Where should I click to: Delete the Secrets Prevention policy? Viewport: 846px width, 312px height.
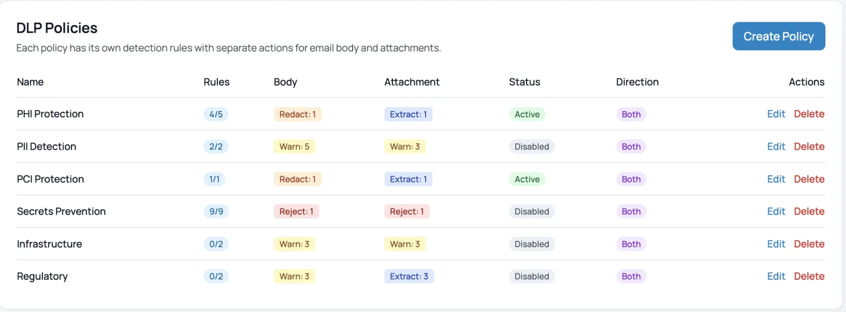(x=809, y=211)
